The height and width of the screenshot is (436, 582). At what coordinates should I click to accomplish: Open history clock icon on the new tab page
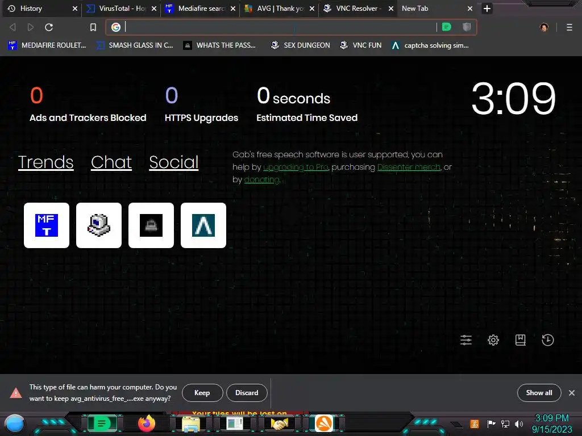coord(548,340)
